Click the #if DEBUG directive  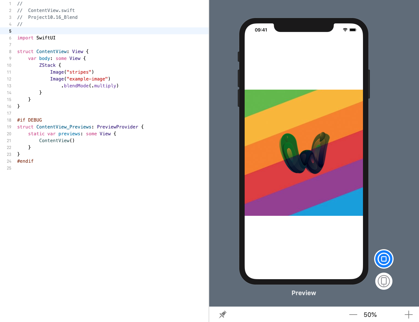(x=29, y=120)
